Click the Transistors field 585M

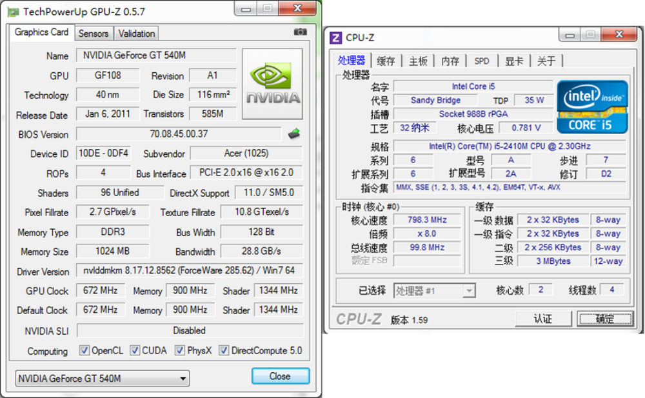coord(213,114)
